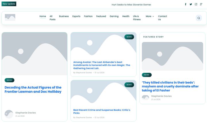Open the Instagram social icon
The height and width of the screenshot is (129, 207).
click(x=196, y=4)
